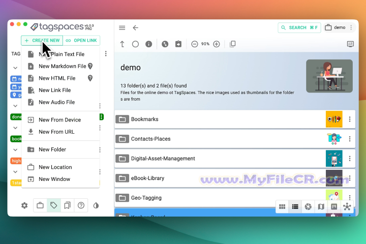Viewport: 366px width, 244px height.
Task: Open the Contacts-Places folder row
Action: click(235, 139)
